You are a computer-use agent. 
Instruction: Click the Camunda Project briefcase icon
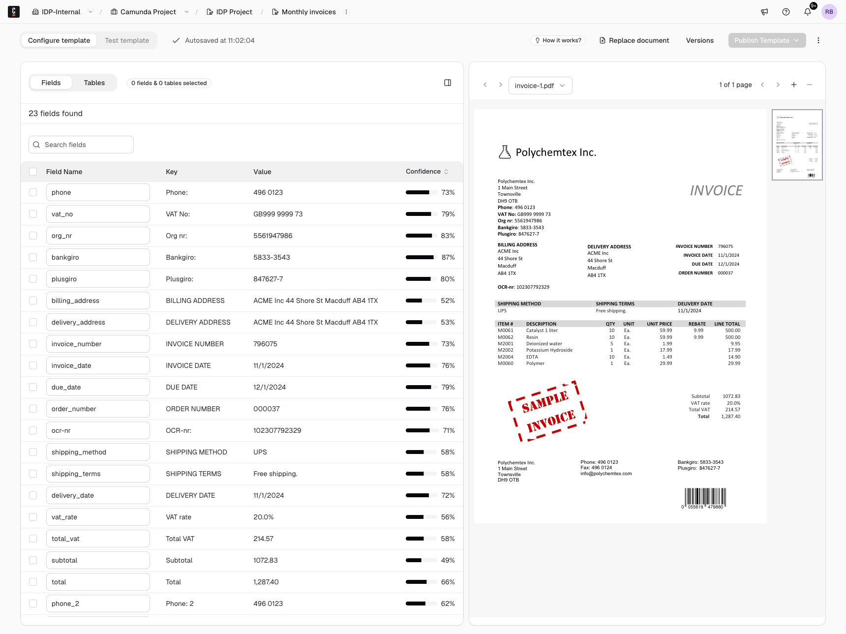click(x=114, y=12)
